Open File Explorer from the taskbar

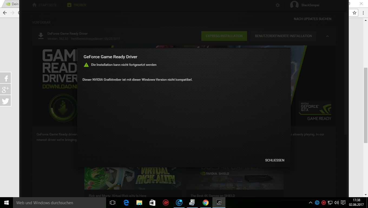pos(139,203)
